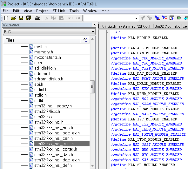Click the file list scrollbar thumb

(x=92, y=87)
